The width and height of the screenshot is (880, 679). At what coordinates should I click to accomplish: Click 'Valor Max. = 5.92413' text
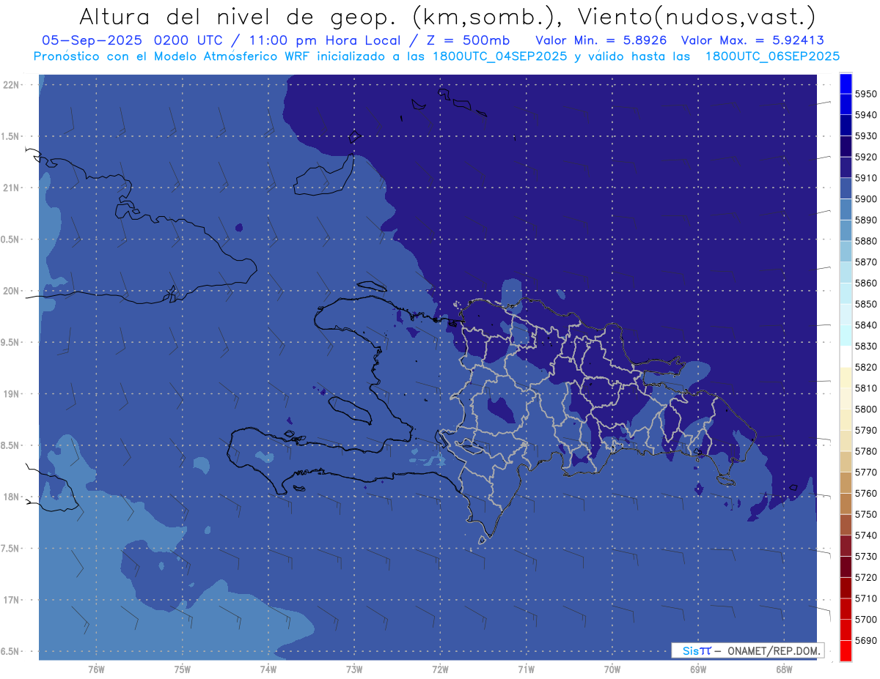coord(754,40)
